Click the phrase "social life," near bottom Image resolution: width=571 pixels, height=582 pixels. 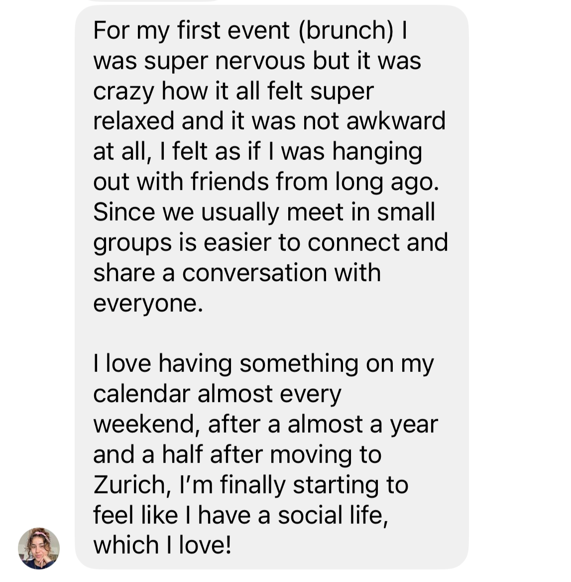334,515
